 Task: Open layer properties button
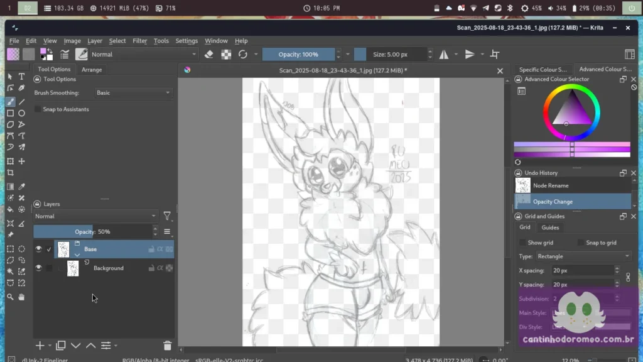pos(105,346)
